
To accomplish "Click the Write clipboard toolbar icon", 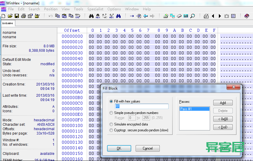I will [71, 16].
